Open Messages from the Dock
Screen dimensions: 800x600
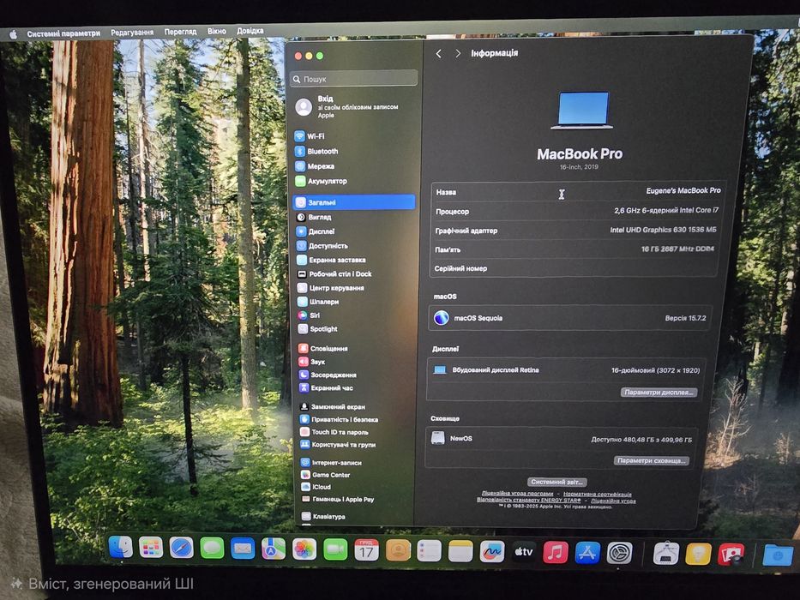tap(212, 549)
